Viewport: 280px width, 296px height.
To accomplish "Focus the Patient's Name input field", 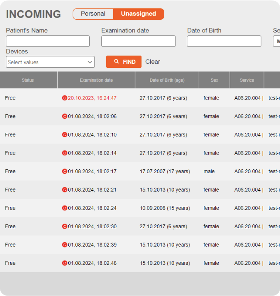I will [48, 42].
